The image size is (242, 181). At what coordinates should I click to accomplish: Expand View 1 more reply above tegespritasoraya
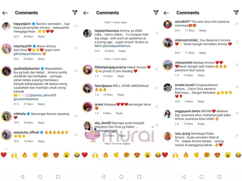tap(115, 22)
